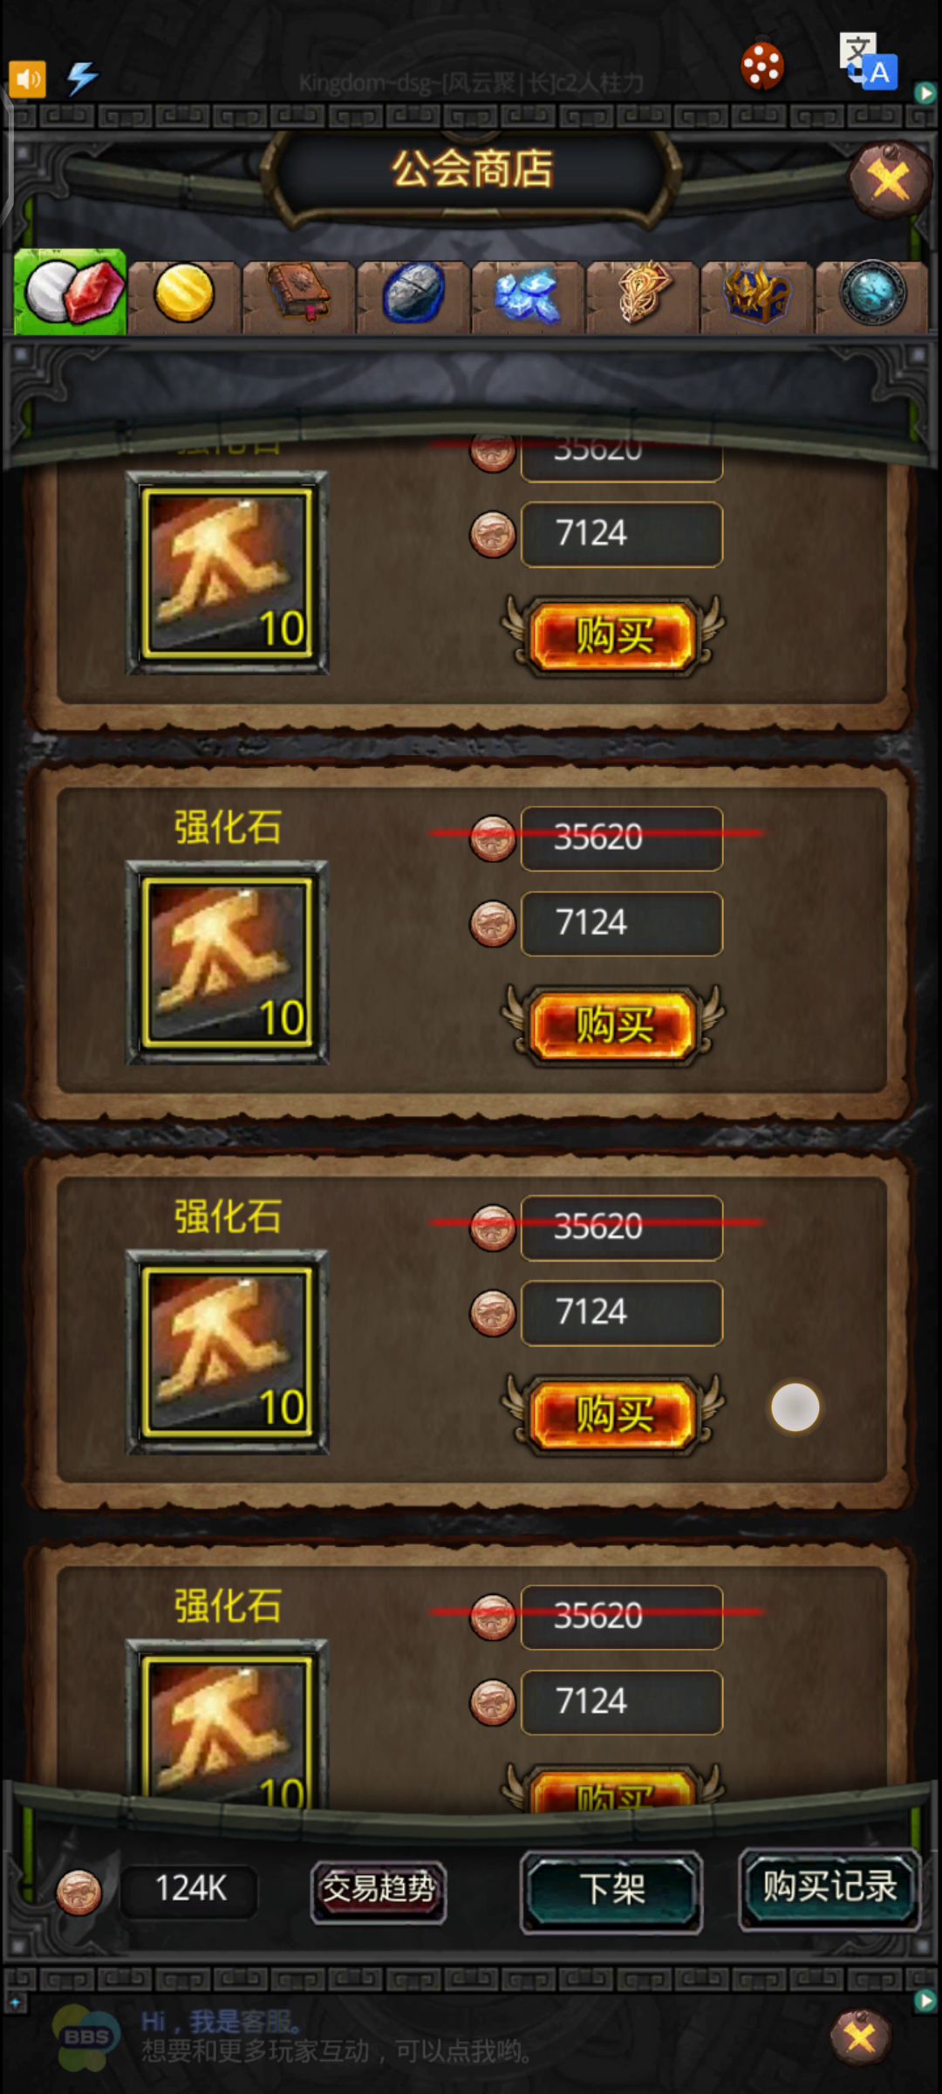The height and width of the screenshot is (2094, 942).
Task: Open the translate icon
Action: pos(868,61)
